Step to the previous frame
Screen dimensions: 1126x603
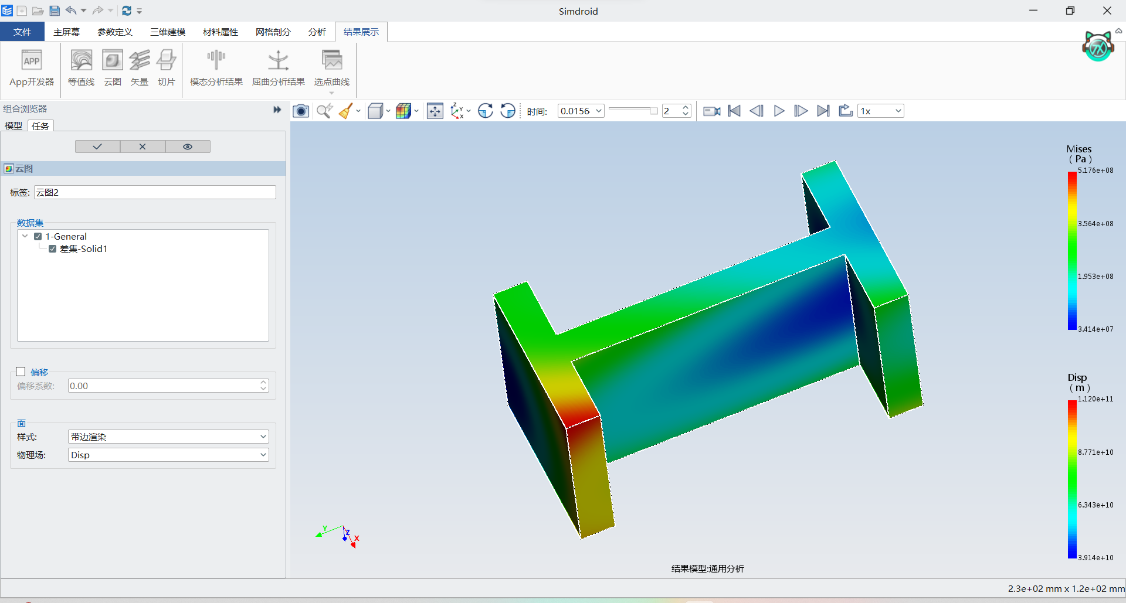pos(757,111)
